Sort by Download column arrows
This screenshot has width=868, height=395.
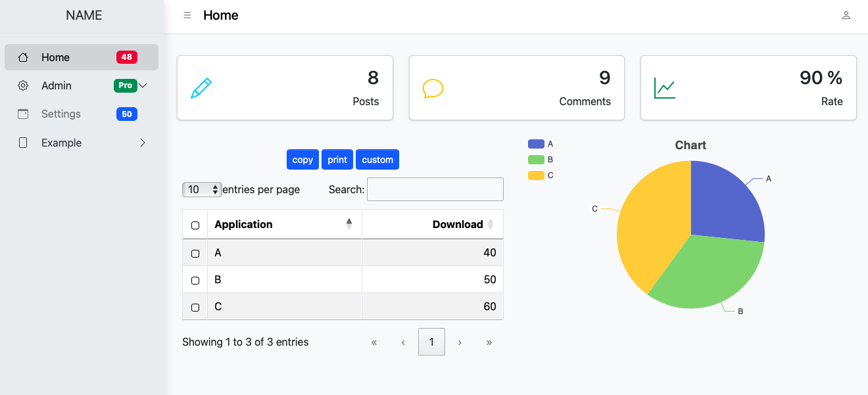coord(491,224)
